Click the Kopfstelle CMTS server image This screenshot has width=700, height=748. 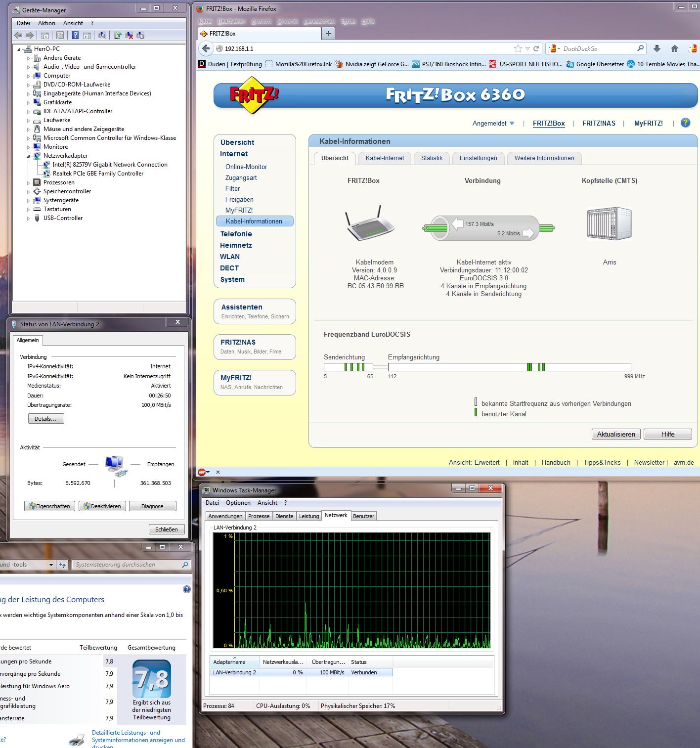[610, 223]
